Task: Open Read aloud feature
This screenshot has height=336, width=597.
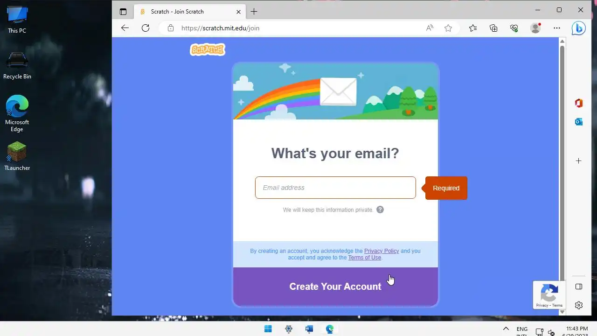Action: 430,28
